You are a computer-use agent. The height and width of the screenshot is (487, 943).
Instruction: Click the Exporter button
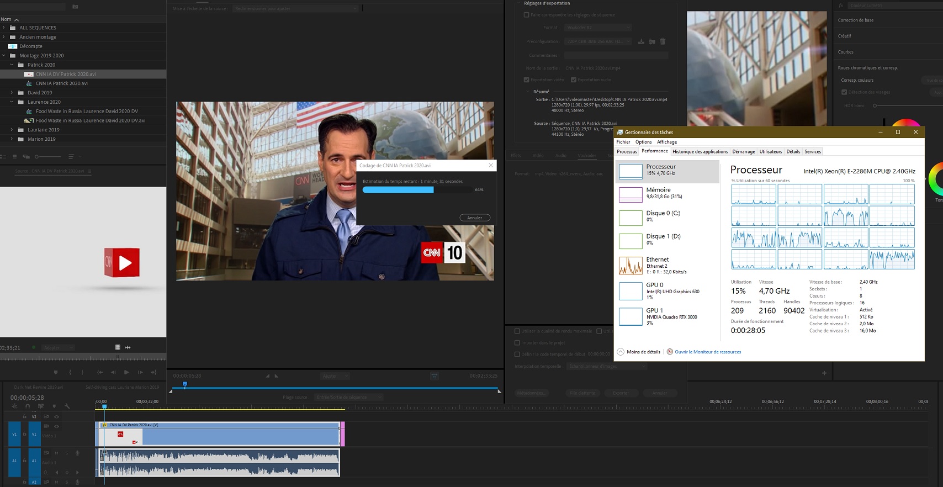pos(621,393)
